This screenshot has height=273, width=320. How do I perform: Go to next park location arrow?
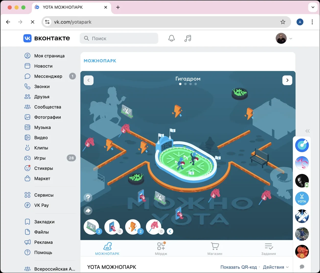[287, 80]
